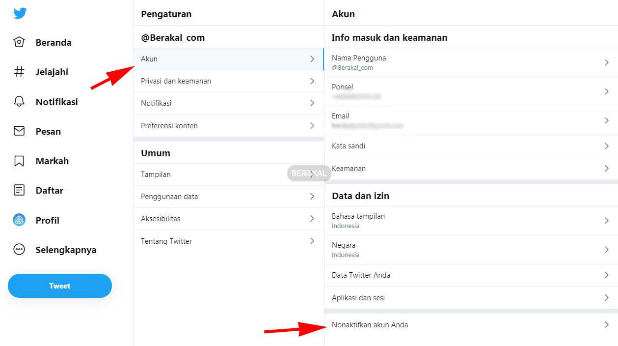Screen dimensions: 618x346
Task: Open the Notifikasi bell icon
Action: [x=19, y=102]
